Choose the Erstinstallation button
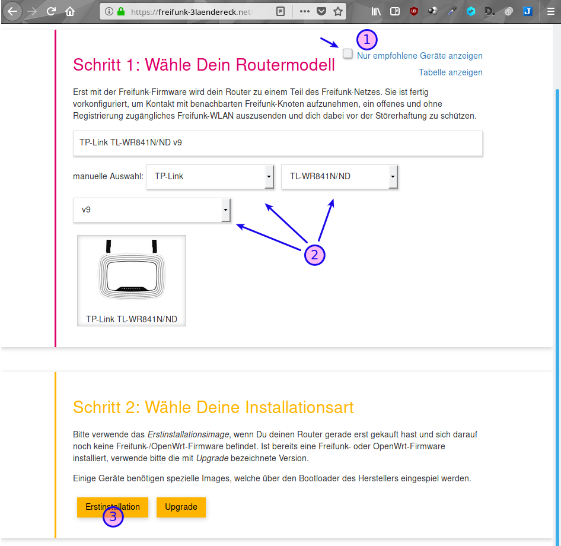 (112, 507)
